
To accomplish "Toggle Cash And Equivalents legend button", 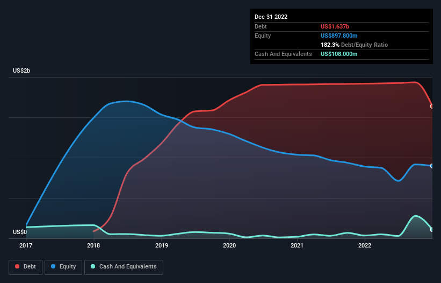I will tap(124, 267).
